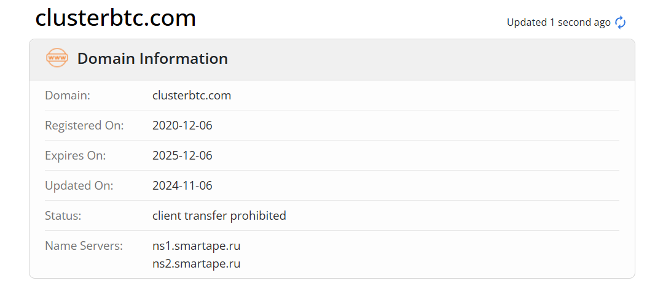This screenshot has height=286, width=655.
Task: Click the "Status:" label
Action: pyautogui.click(x=63, y=216)
